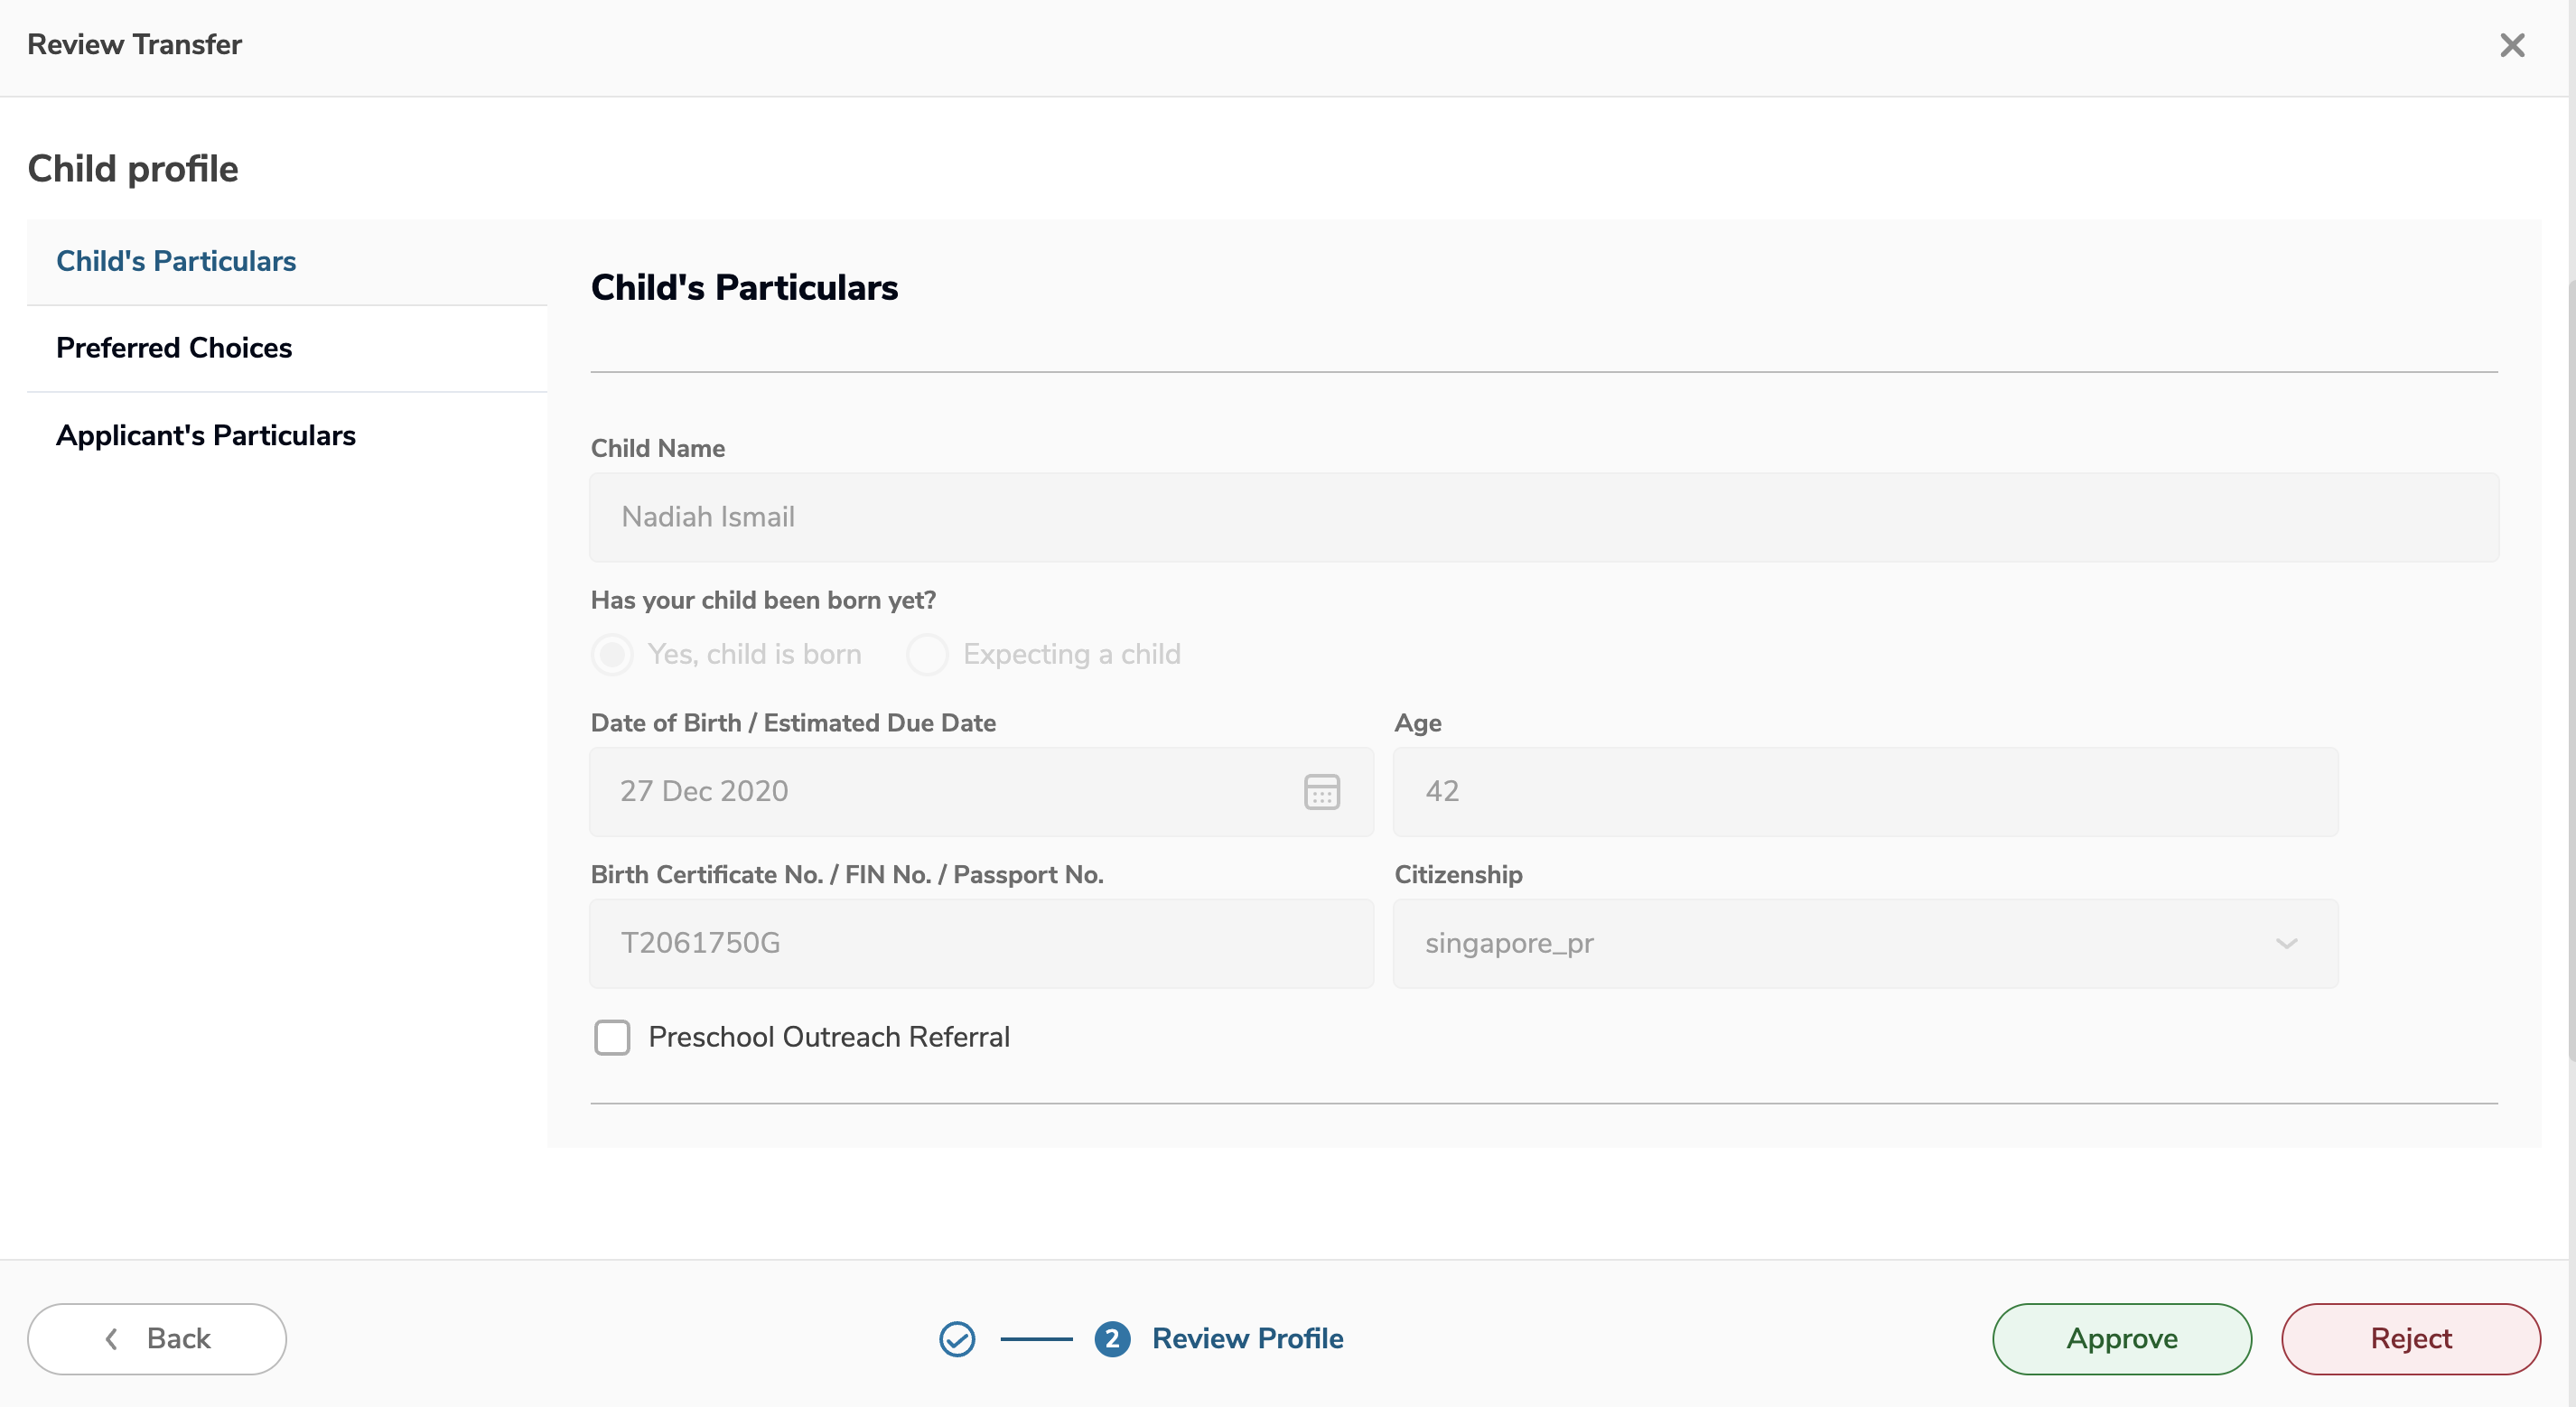This screenshot has height=1407, width=2576.
Task: Expand the Citizenship dropdown
Action: click(x=1864, y=943)
